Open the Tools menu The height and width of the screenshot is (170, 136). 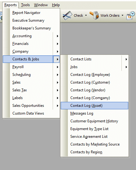[x=25, y=5]
